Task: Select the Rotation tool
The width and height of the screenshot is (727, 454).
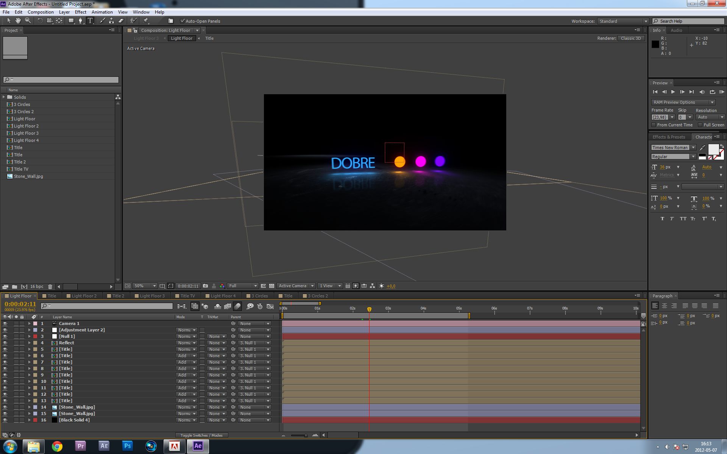Action: coord(40,21)
